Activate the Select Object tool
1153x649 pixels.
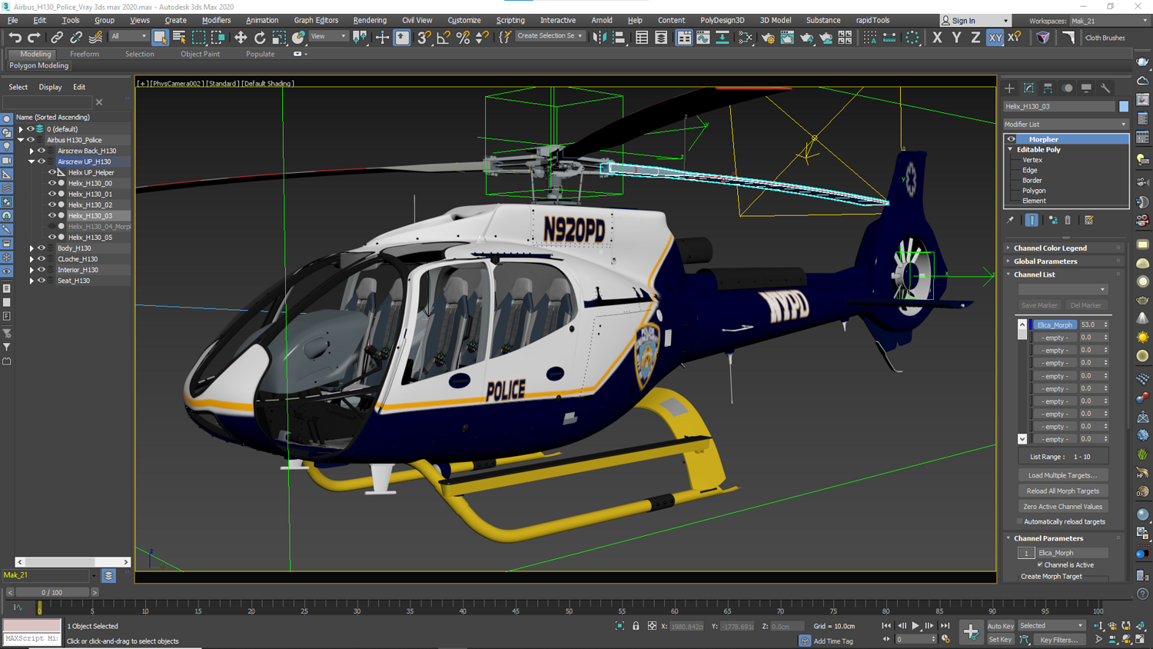tap(160, 37)
